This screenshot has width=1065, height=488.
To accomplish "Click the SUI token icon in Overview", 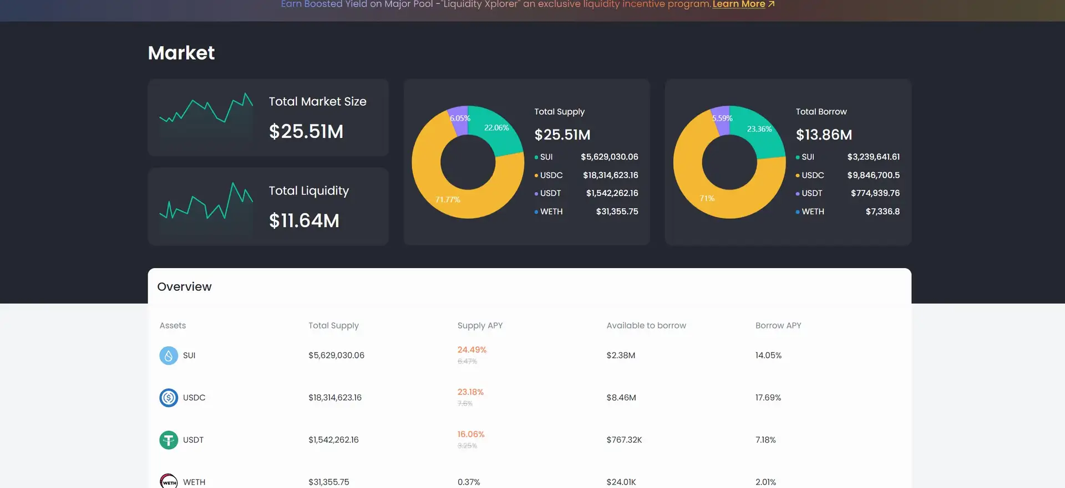I will 169,356.
